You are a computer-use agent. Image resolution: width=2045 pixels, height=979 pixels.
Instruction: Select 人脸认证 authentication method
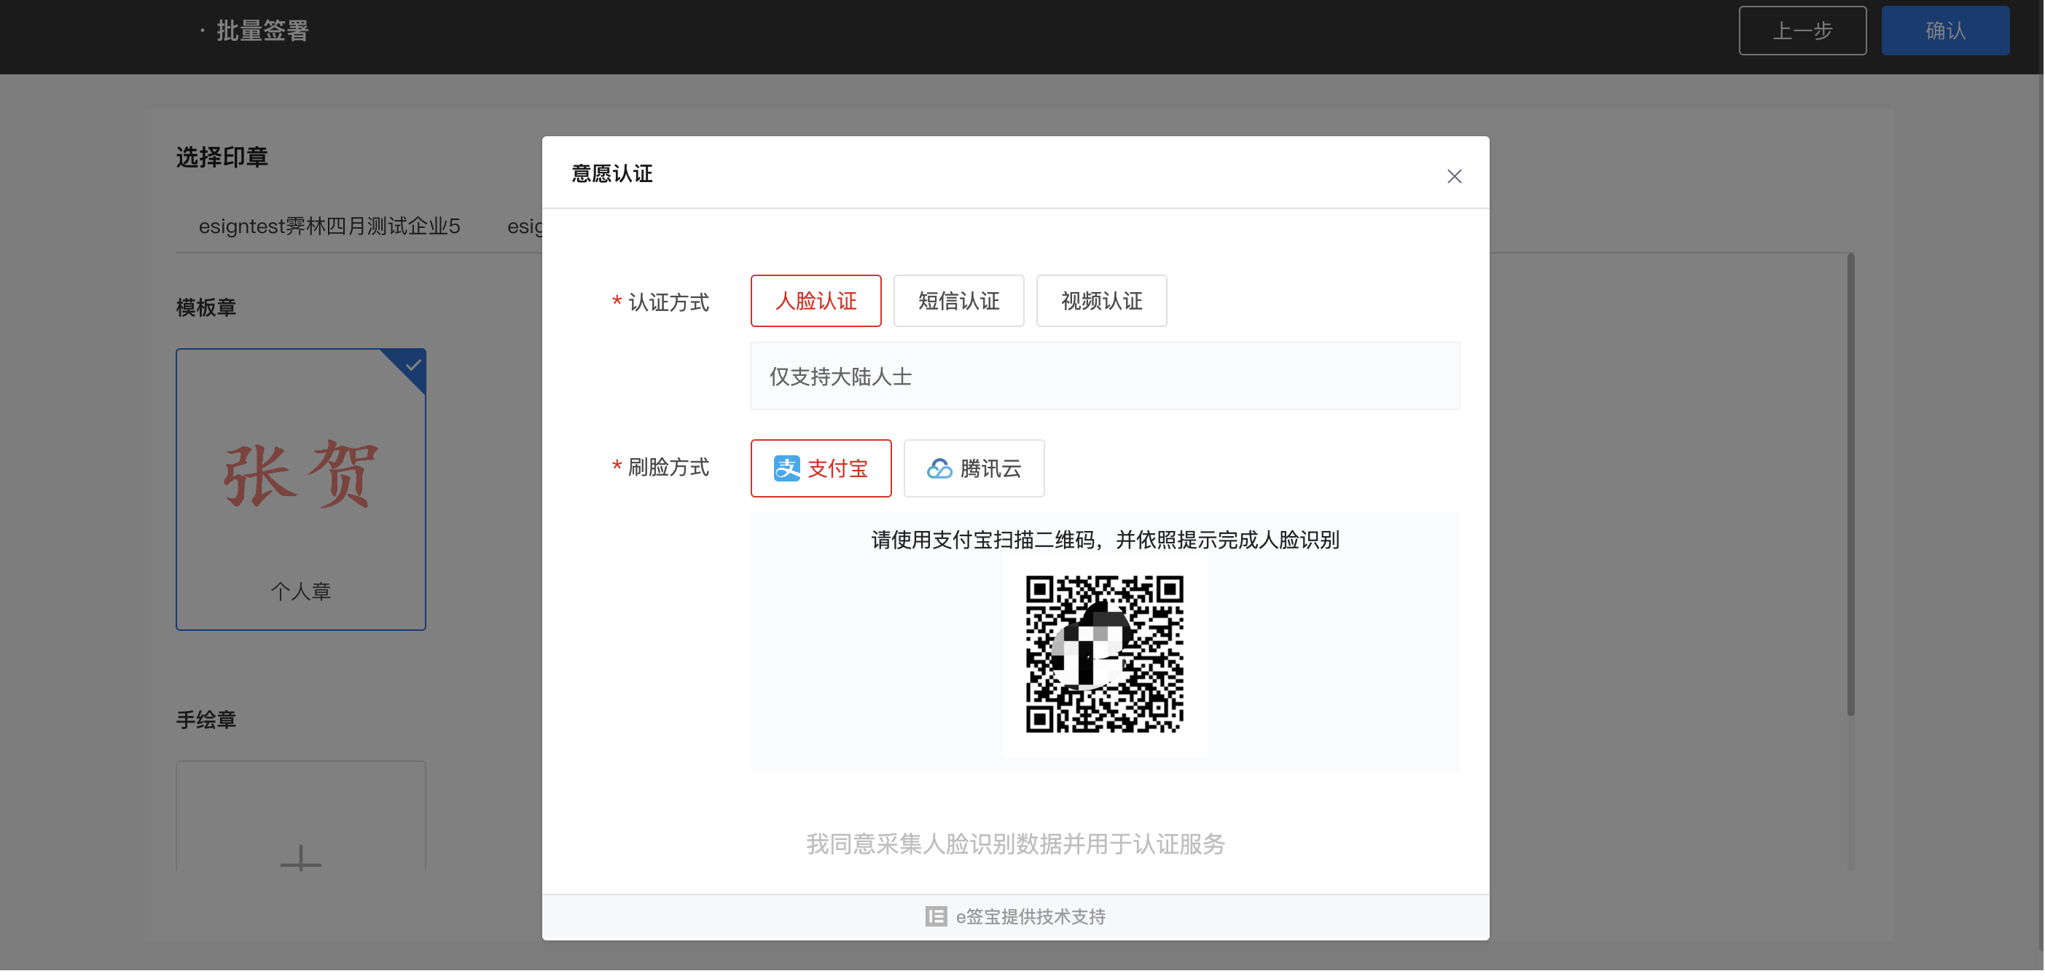(816, 301)
